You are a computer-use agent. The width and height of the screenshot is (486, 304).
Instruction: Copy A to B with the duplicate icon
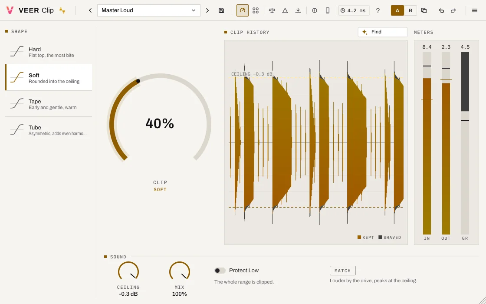tap(424, 10)
